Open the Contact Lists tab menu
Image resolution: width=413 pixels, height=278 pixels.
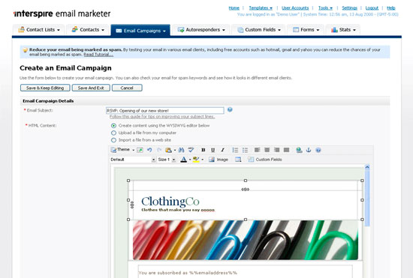pos(39,30)
